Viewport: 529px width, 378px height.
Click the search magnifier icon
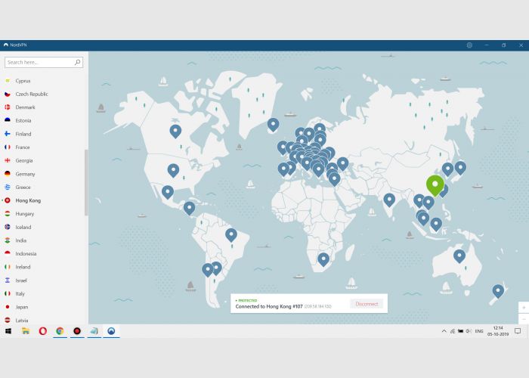(78, 62)
